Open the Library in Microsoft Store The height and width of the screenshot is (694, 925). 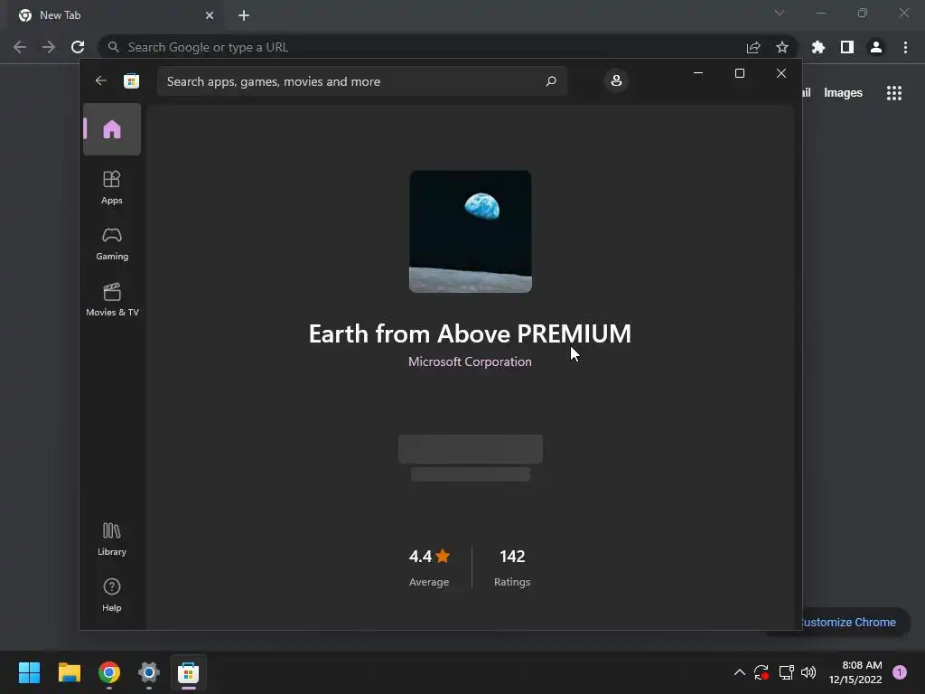click(111, 539)
